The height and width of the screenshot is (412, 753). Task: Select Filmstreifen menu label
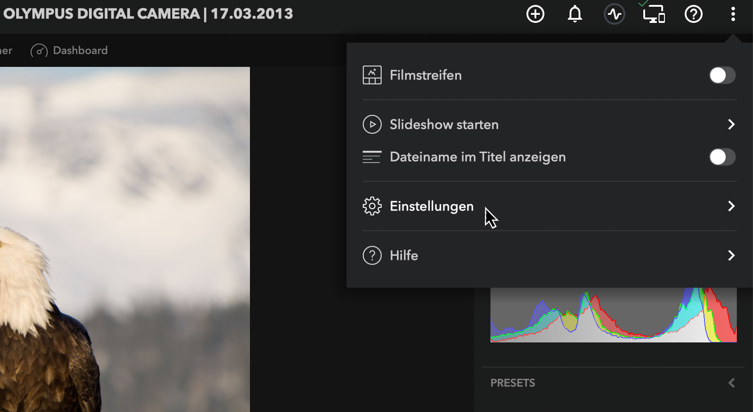[426, 75]
